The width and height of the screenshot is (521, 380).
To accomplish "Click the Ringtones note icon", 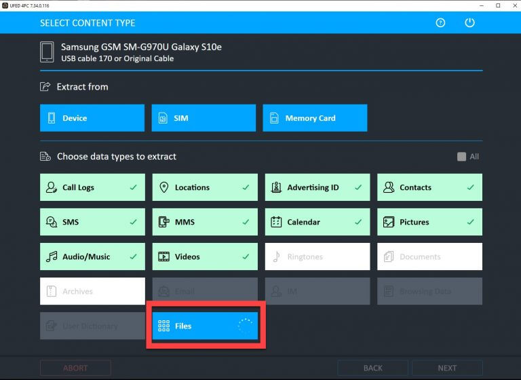I will click(x=276, y=256).
